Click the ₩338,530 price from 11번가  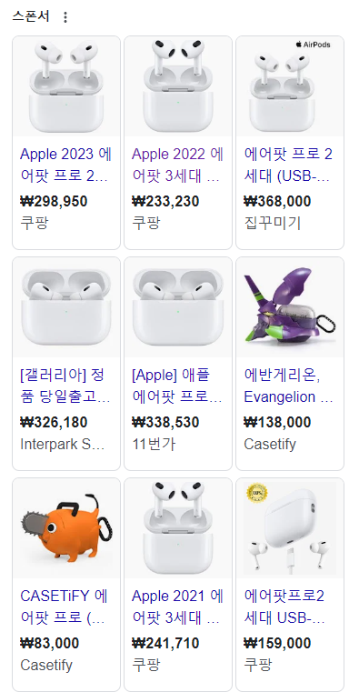[165, 422]
